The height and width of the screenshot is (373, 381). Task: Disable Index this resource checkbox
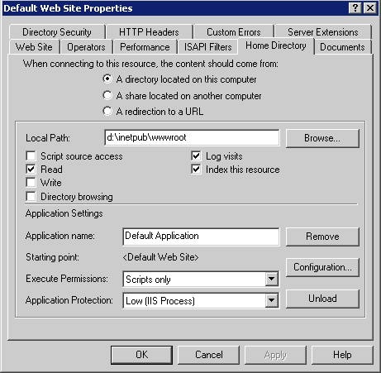coord(196,169)
